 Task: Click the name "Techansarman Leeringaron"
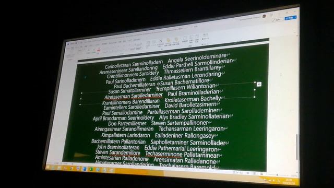[x=191, y=129]
